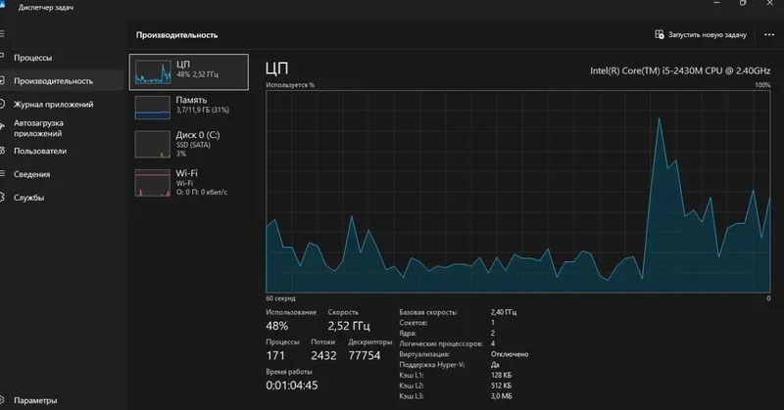Image resolution: width=784 pixels, height=410 pixels.
Task: Open Журнал приложений page
Action: point(60,104)
